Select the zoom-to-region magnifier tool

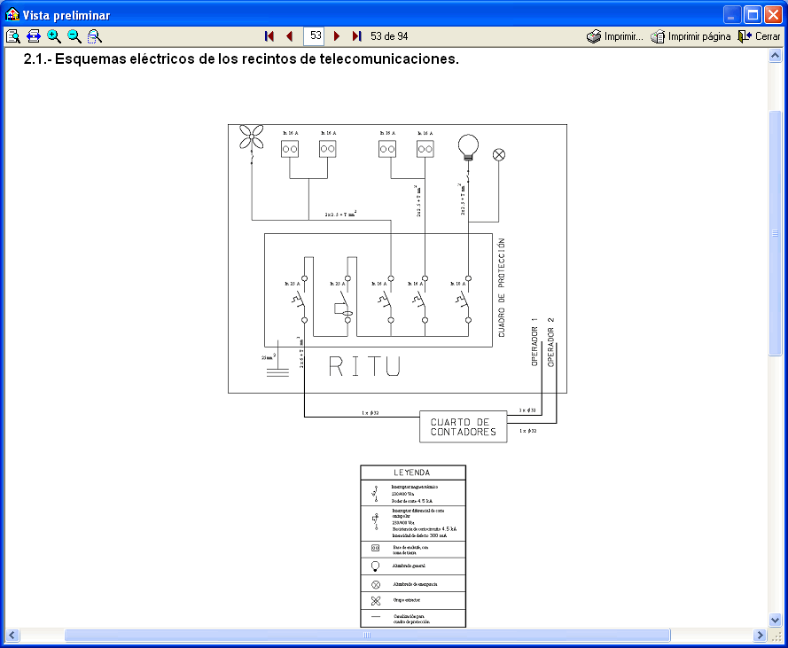pyautogui.click(x=95, y=36)
